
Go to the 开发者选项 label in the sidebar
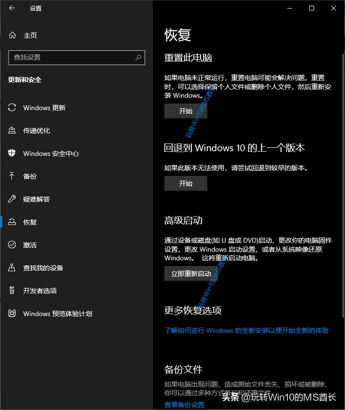pyautogui.click(x=40, y=291)
